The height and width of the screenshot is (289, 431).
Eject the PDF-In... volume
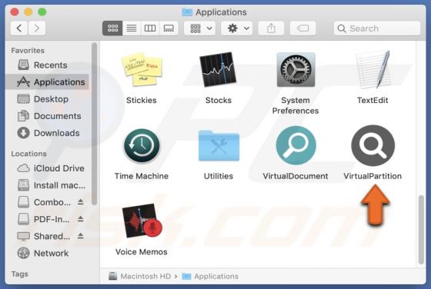pyautogui.click(x=80, y=219)
